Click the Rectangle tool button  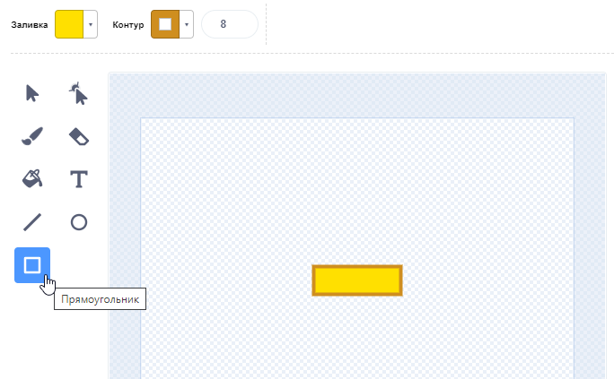pyautogui.click(x=32, y=265)
